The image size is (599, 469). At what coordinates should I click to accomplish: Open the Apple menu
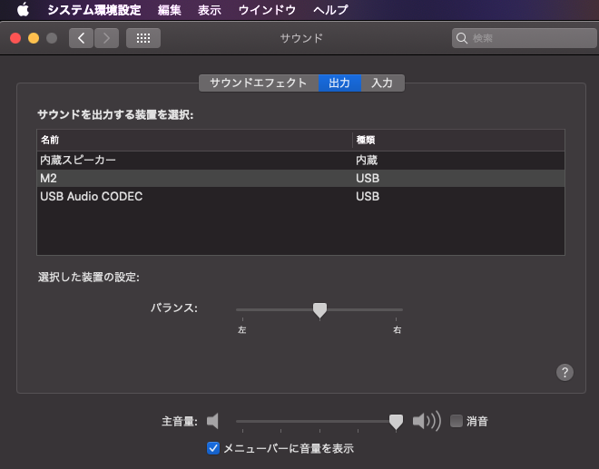pyautogui.click(x=23, y=10)
